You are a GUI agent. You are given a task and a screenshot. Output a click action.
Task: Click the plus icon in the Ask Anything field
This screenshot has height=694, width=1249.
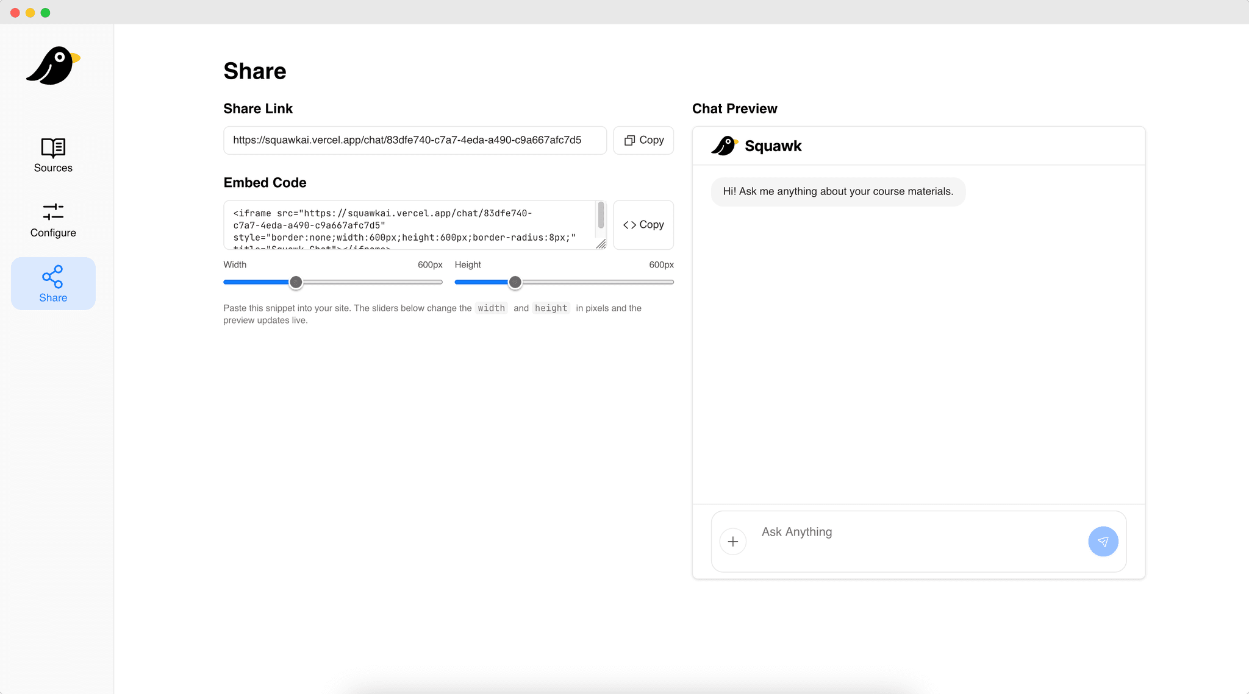(x=732, y=541)
